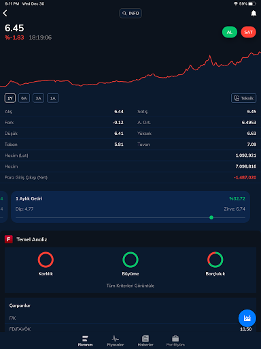This screenshot has width=261, height=349.
Task: Tap the red SAT sell button
Action: coord(248,32)
